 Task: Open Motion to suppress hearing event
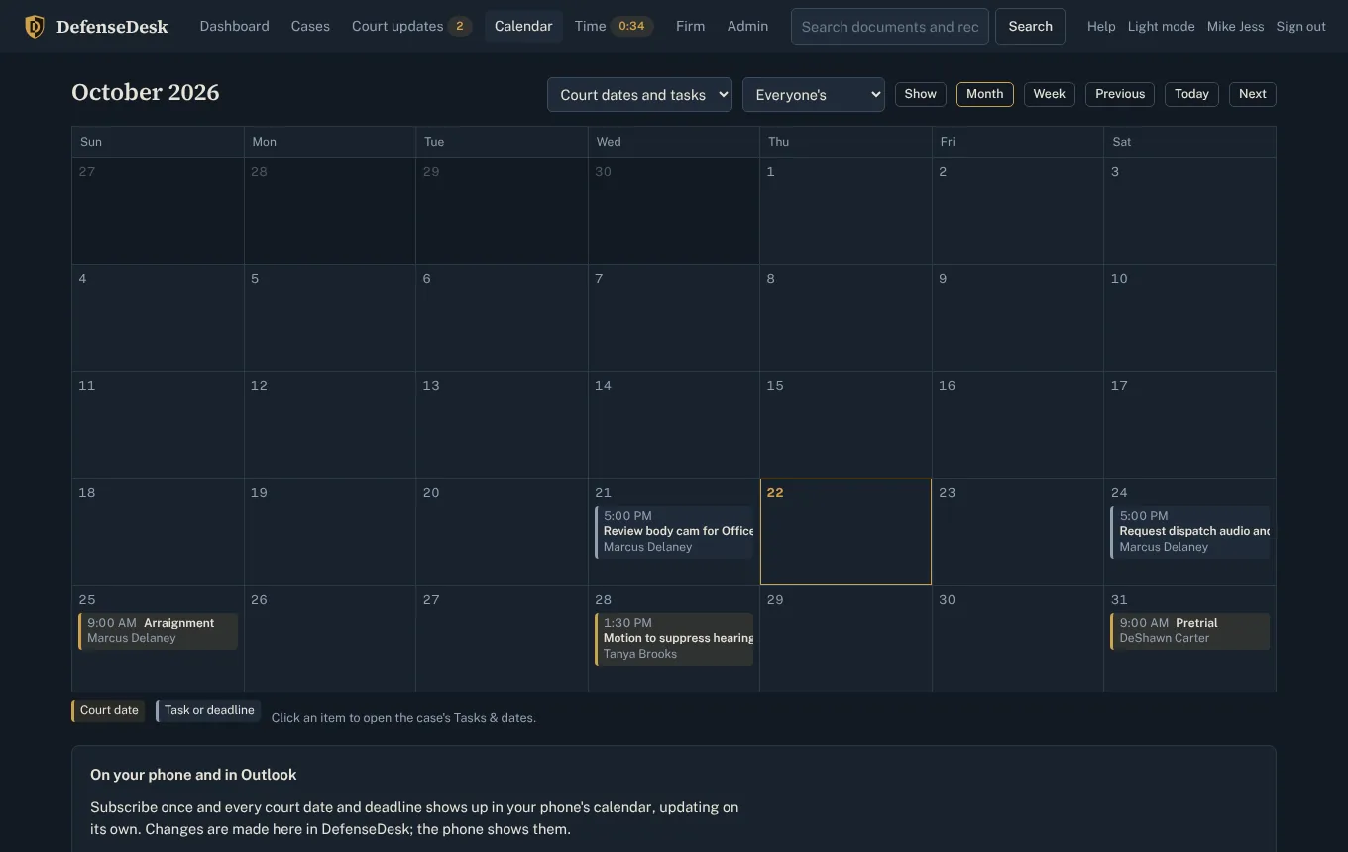[674, 639]
